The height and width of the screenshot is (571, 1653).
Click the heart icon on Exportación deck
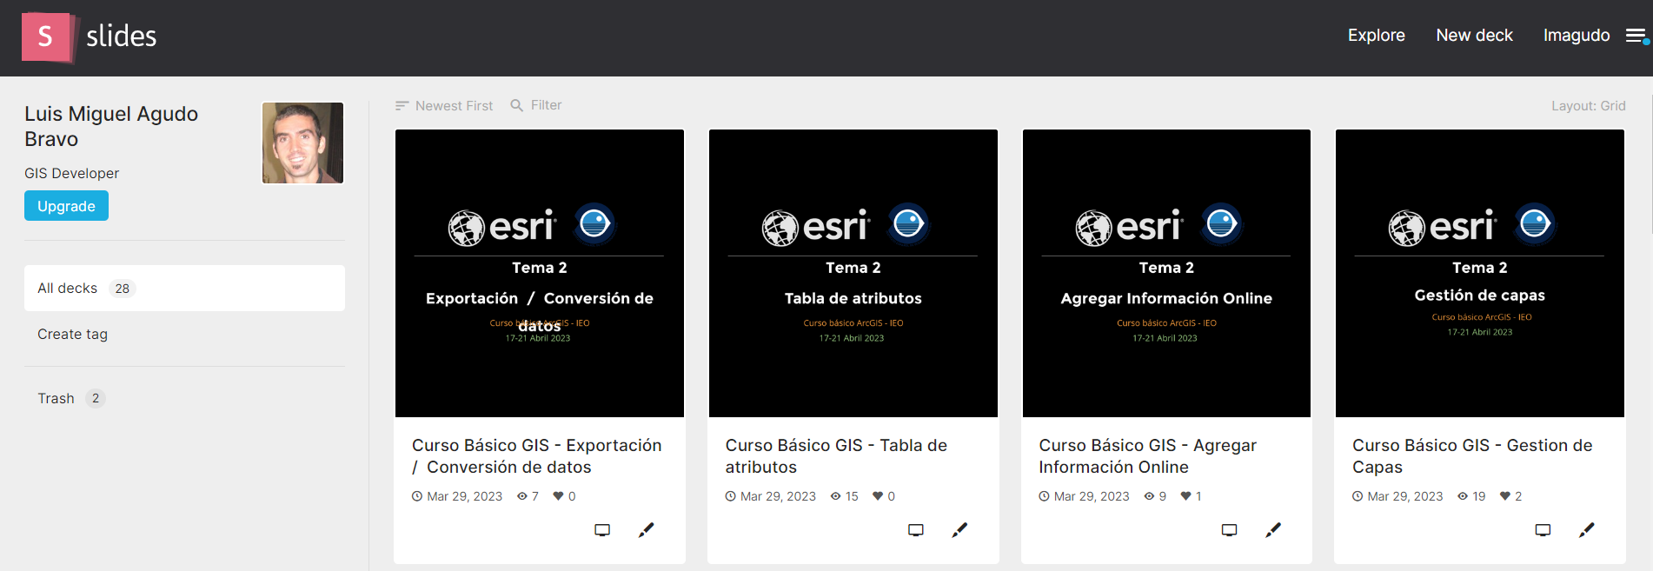pos(558,496)
